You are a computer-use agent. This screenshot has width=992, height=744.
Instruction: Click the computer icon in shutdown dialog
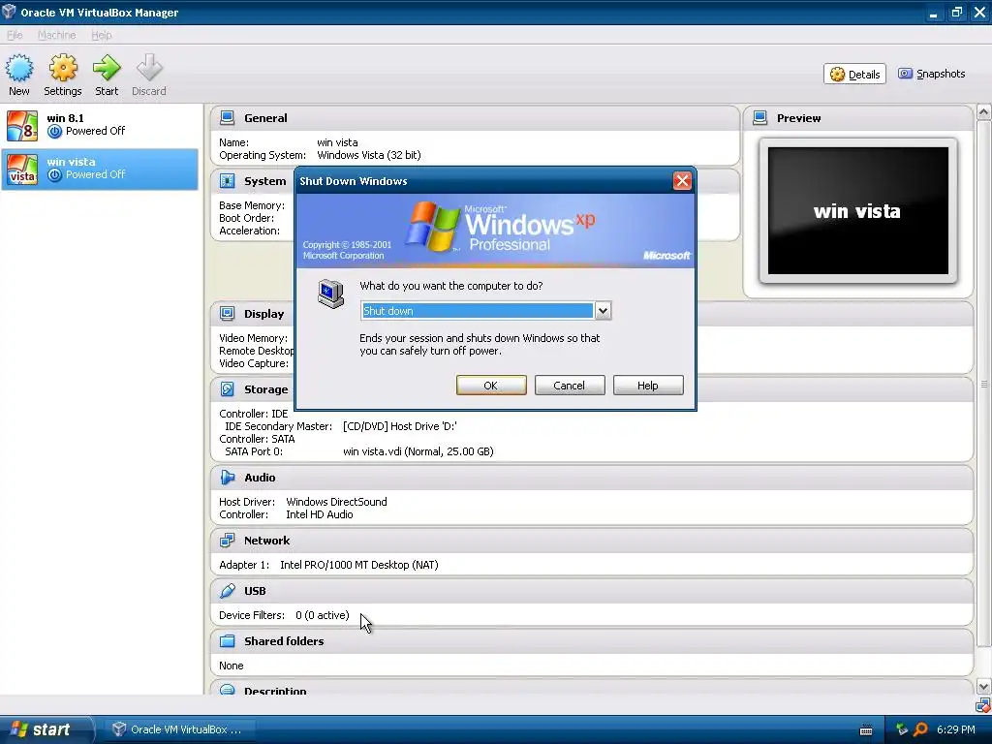click(x=331, y=294)
